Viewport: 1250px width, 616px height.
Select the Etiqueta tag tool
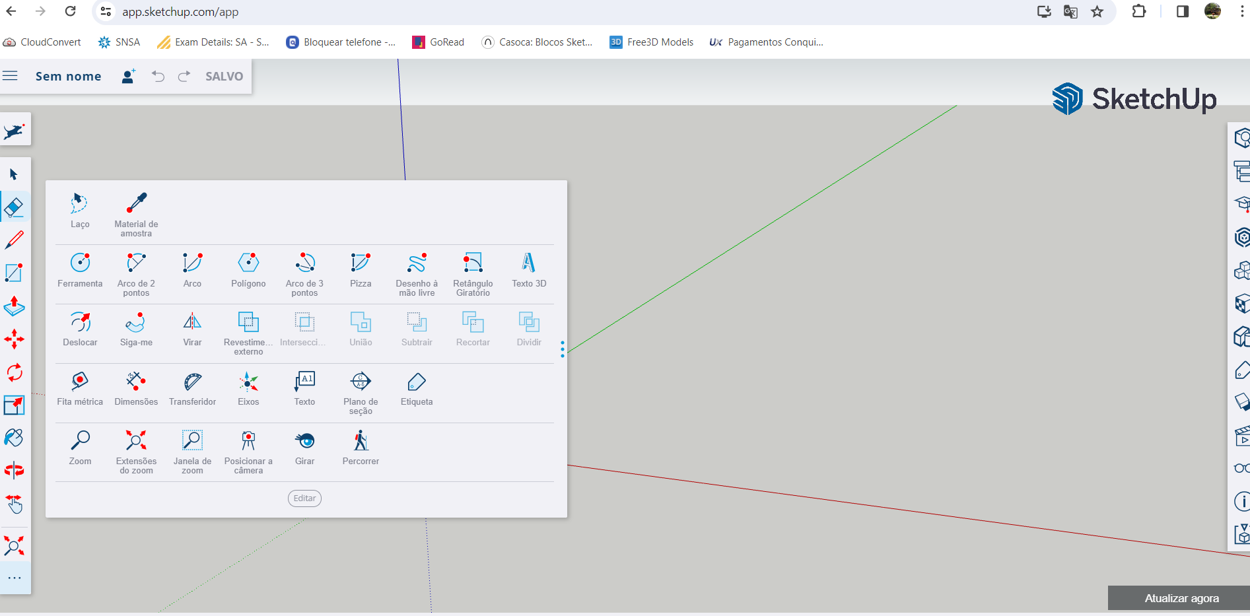click(417, 388)
